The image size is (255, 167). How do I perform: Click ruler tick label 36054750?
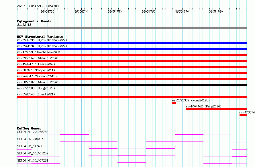(x=115, y=11)
